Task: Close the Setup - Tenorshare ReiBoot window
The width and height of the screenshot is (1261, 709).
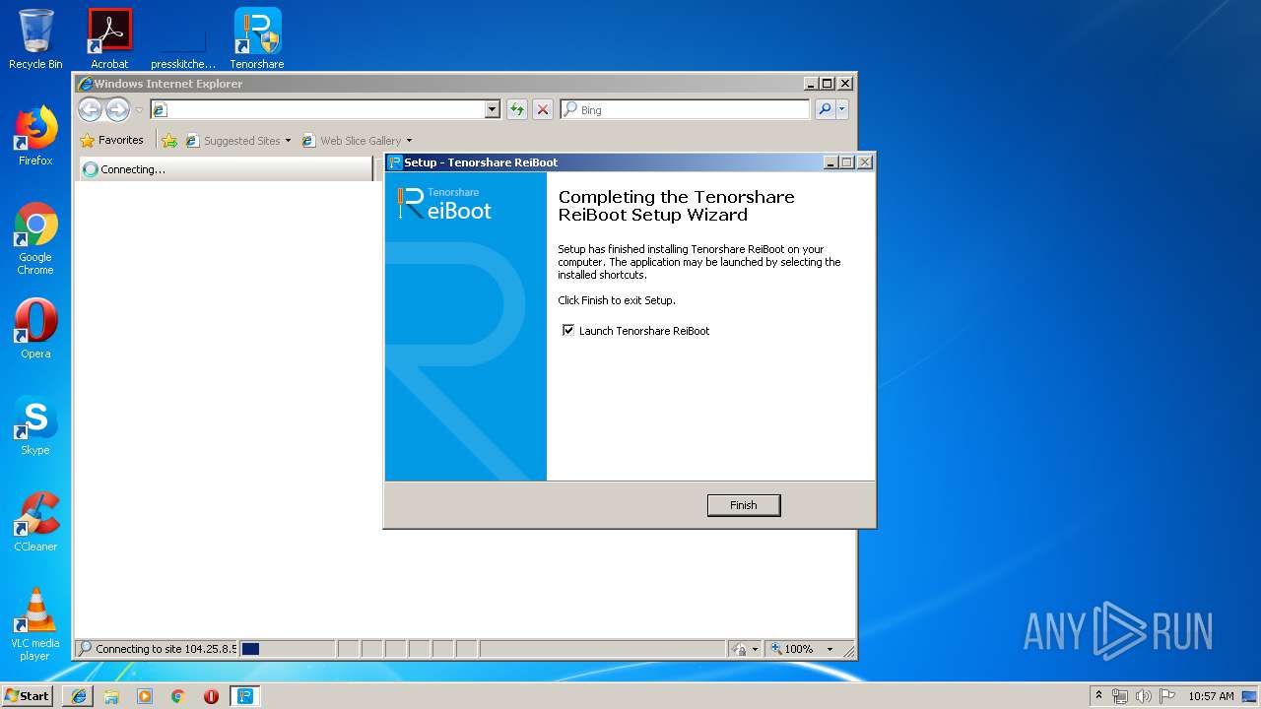Action: (x=865, y=162)
